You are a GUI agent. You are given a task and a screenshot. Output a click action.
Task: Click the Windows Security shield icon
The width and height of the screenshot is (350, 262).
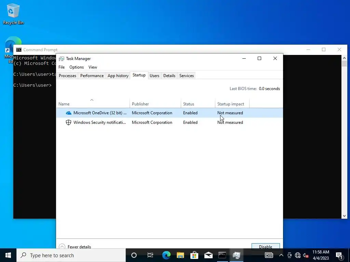[68, 122]
